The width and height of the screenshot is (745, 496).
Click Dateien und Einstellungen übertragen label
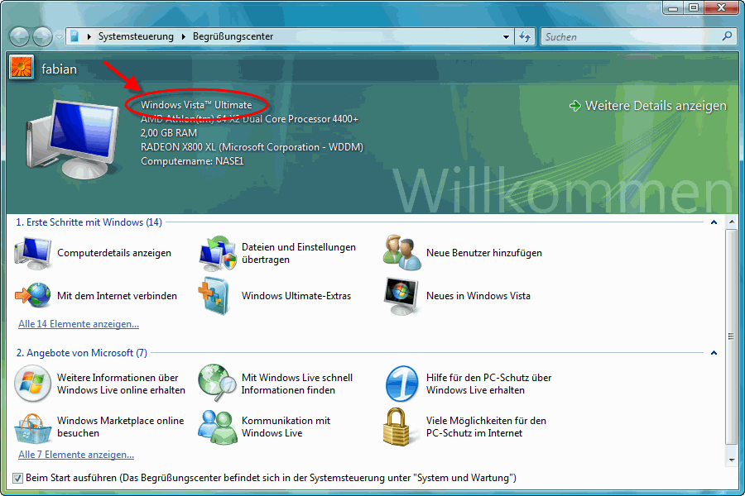[x=298, y=253]
